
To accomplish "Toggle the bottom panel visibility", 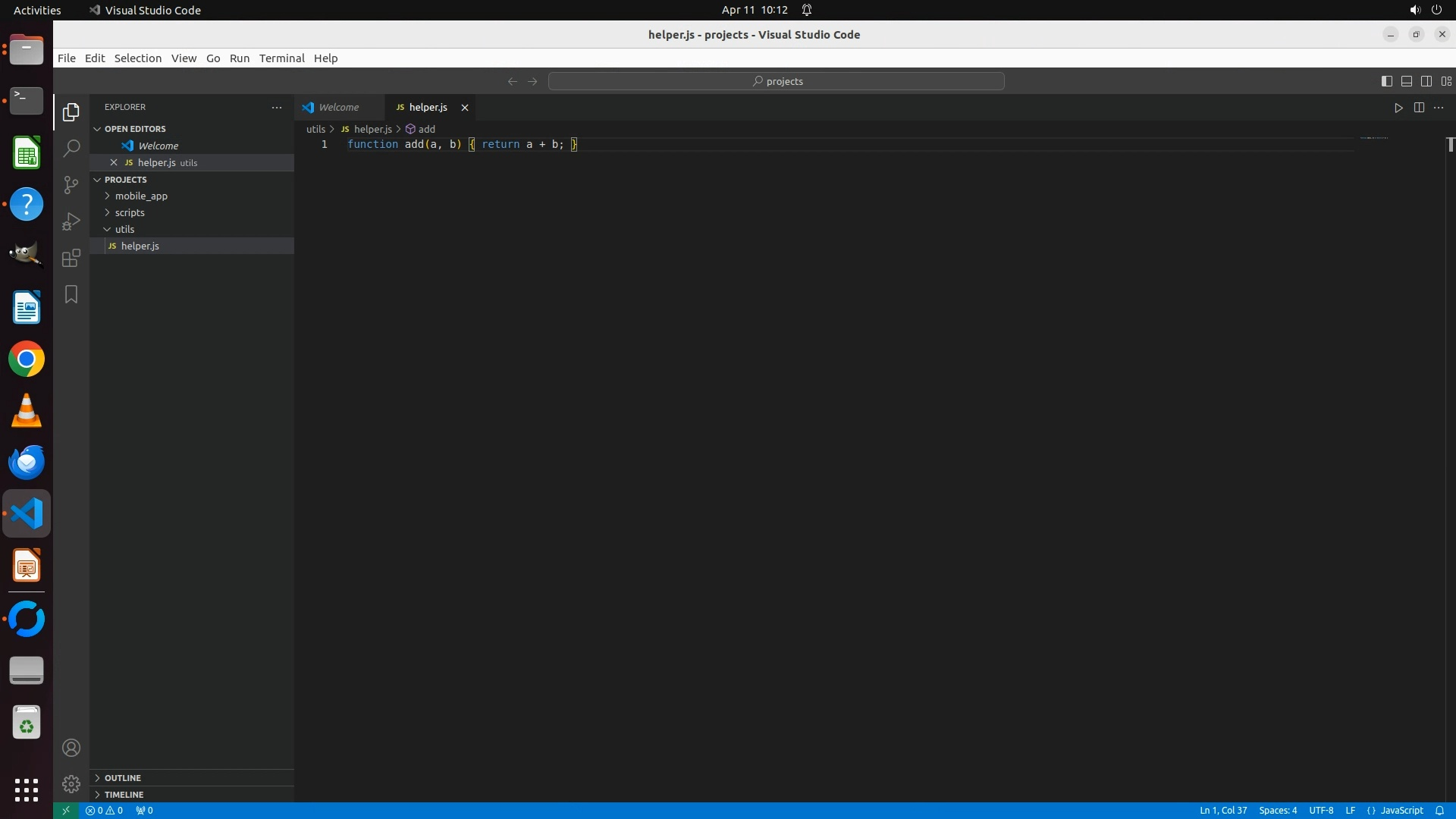I will (1407, 81).
